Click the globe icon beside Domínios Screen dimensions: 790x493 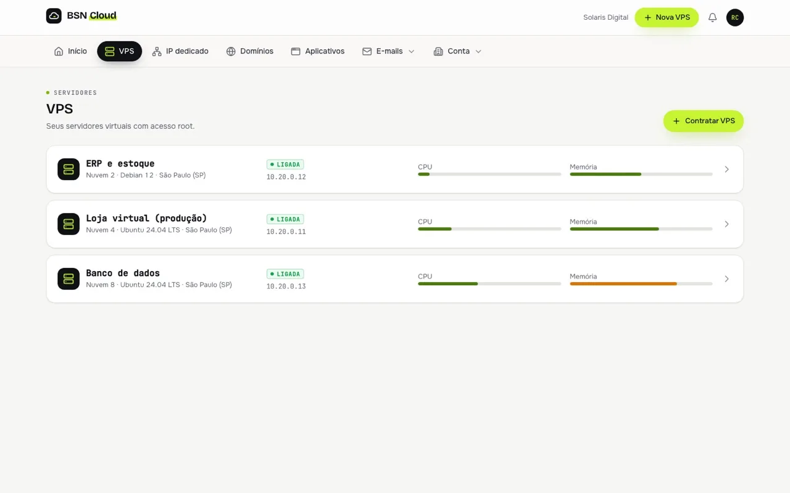tap(231, 51)
